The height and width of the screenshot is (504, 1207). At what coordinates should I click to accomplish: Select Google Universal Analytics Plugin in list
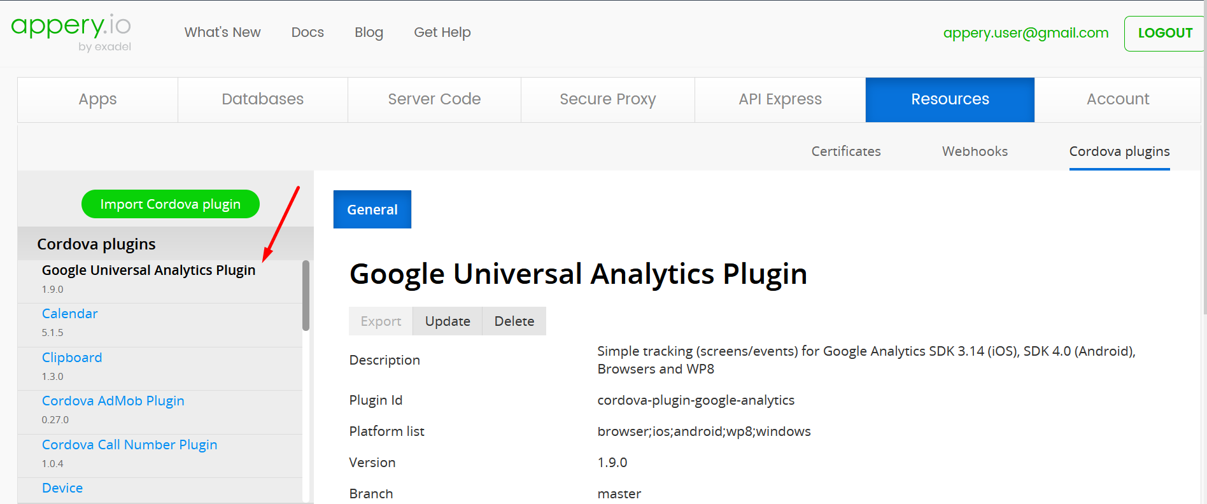click(148, 270)
